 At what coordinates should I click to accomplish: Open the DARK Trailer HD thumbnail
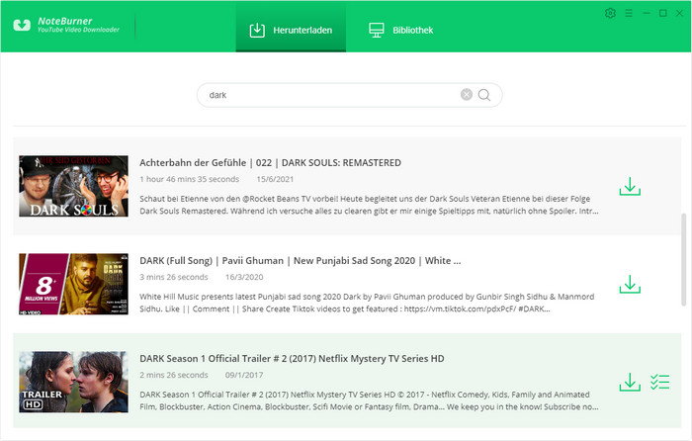74,382
